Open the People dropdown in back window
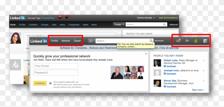This screenshot has height=107, width=224. [x=119, y=24]
